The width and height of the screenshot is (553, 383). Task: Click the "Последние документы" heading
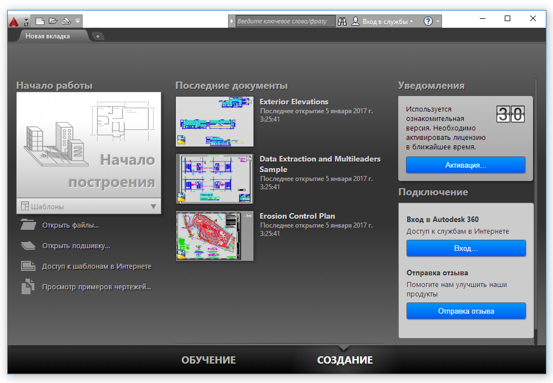[231, 85]
